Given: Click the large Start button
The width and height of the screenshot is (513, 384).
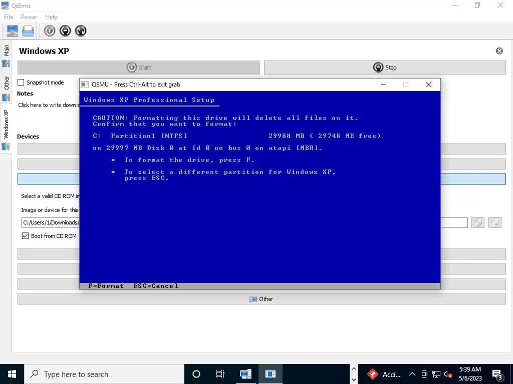Looking at the screenshot, I should 139,67.
